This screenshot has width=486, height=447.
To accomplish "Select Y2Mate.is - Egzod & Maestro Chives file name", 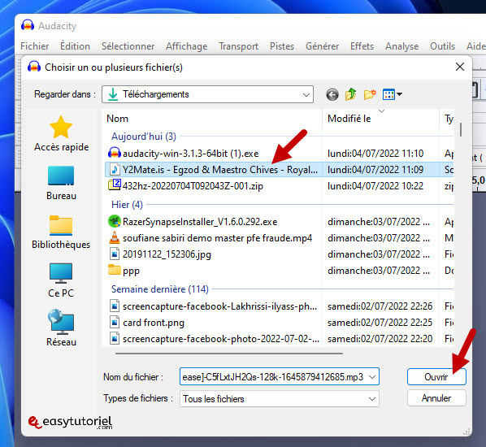I will coord(220,170).
